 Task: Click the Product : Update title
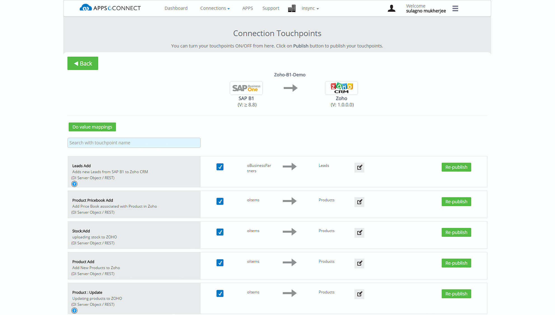(87, 293)
